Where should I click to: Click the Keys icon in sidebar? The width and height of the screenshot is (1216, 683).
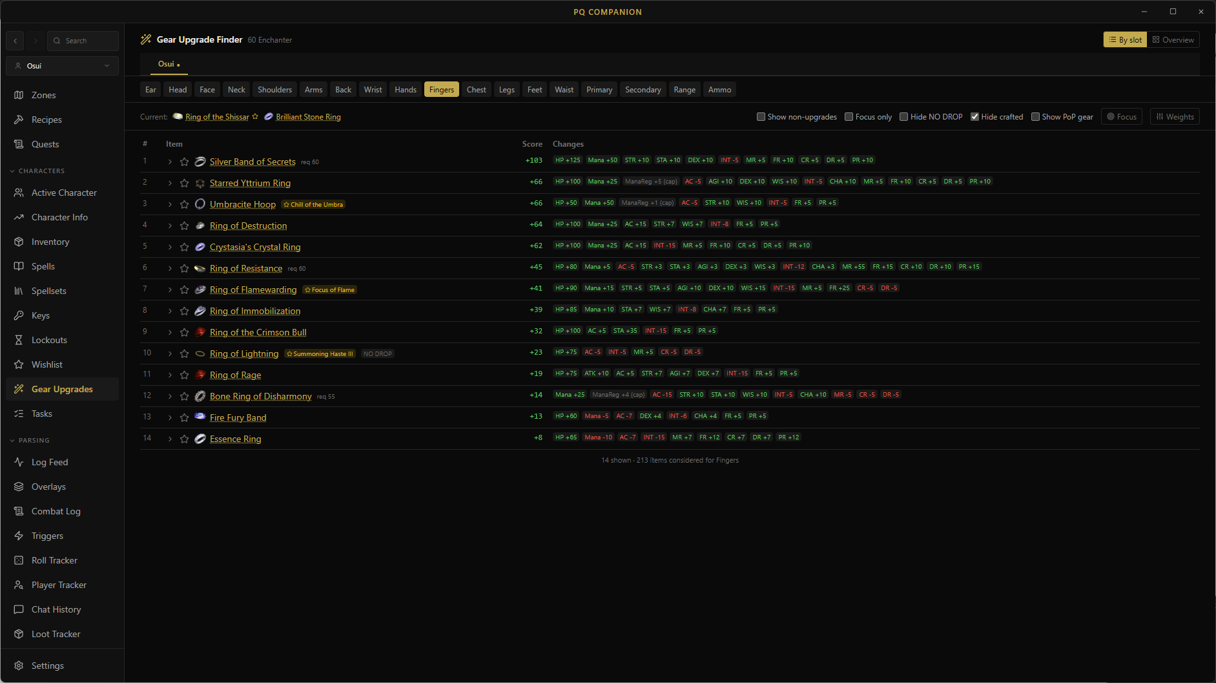[x=19, y=315]
